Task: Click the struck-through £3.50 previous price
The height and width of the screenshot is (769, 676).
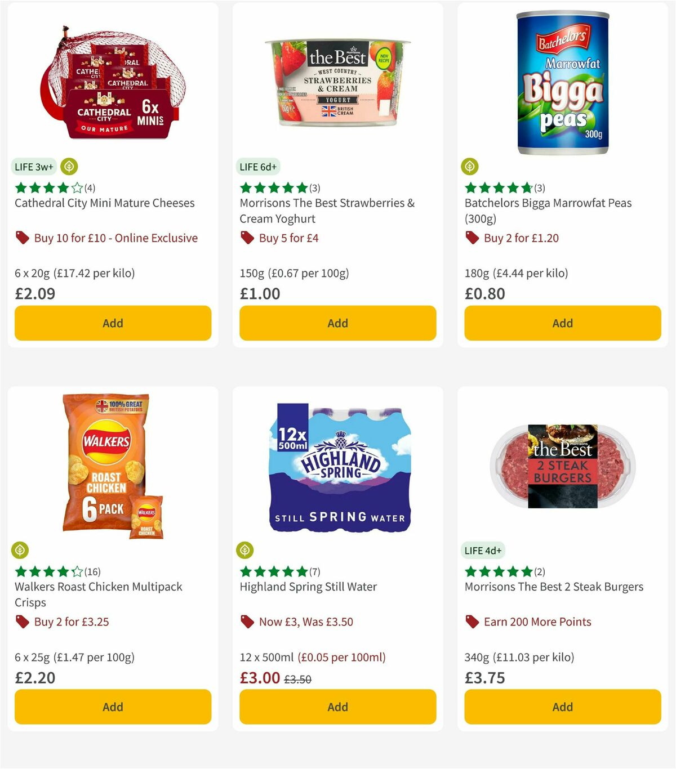Action: click(298, 679)
